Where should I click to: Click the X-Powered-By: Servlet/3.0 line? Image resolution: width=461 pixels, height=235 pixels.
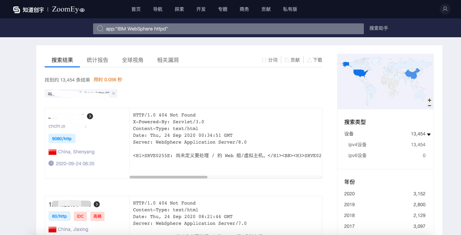(x=169, y=122)
